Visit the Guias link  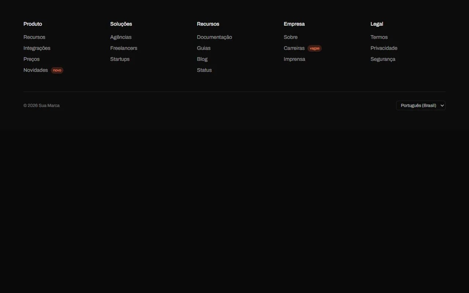click(204, 48)
